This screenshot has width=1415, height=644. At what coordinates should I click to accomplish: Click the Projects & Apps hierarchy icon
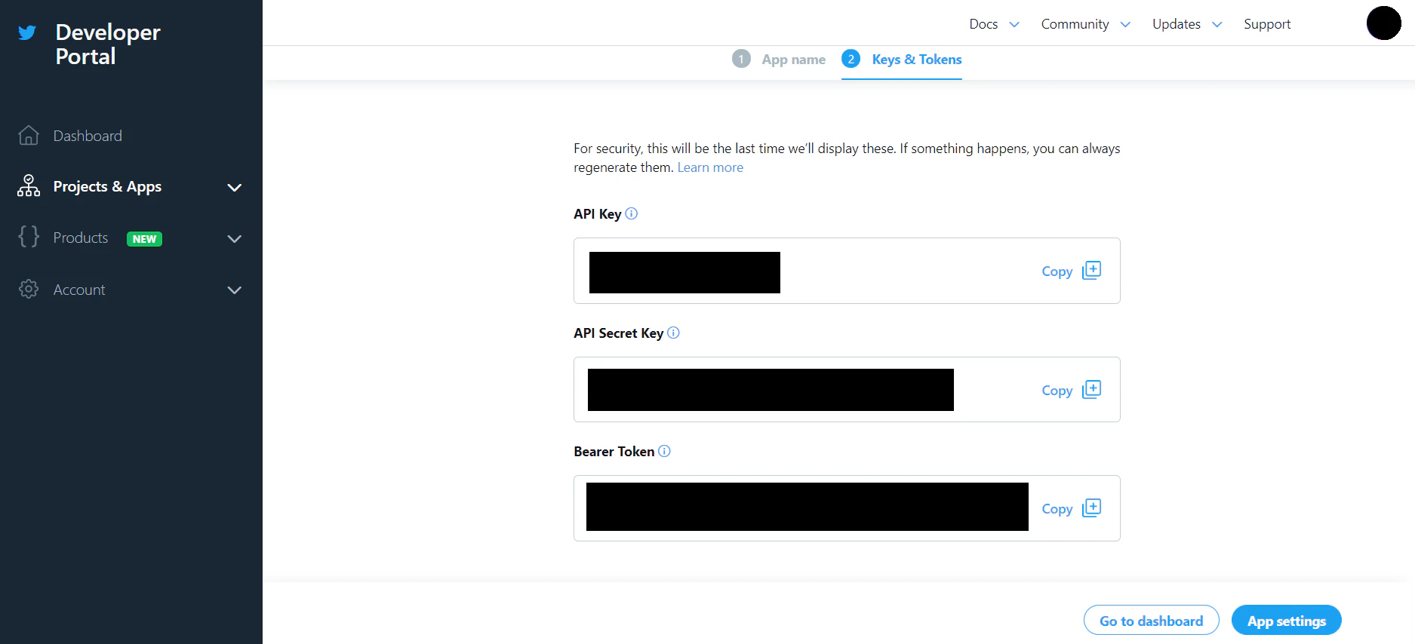[x=29, y=186]
